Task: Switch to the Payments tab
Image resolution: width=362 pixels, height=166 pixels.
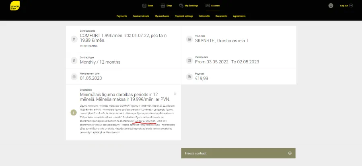Action: tap(121, 16)
